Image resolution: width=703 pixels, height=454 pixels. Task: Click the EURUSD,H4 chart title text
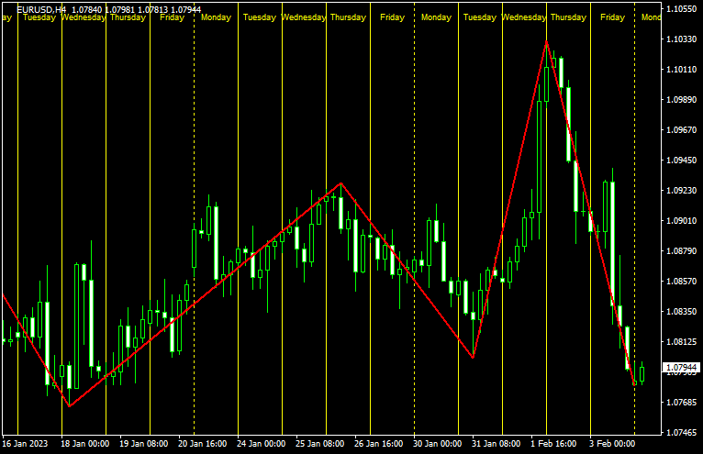pos(41,9)
